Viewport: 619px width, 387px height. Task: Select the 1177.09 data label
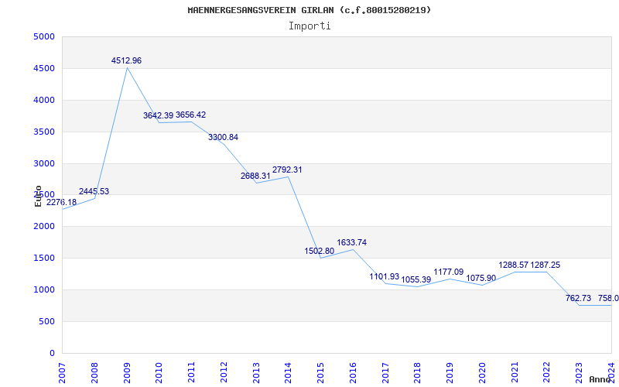(x=449, y=272)
